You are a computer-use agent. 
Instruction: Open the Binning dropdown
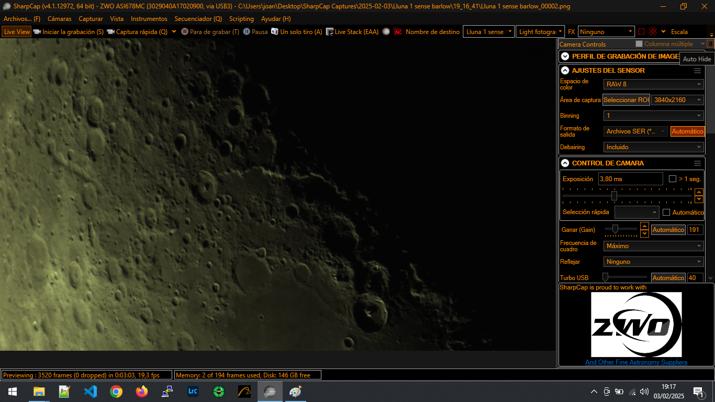pyautogui.click(x=654, y=116)
